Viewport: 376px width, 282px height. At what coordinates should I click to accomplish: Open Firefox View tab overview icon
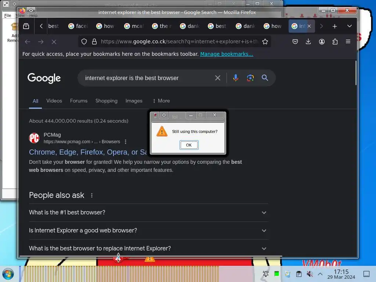coord(26,26)
